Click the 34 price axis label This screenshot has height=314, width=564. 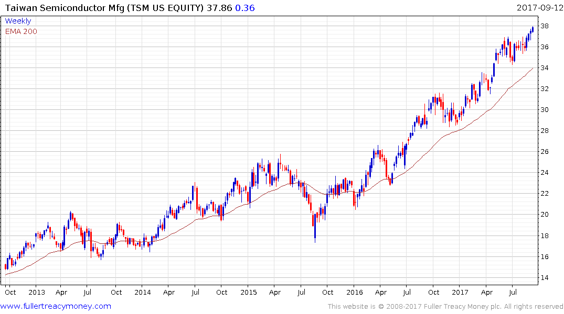click(545, 68)
